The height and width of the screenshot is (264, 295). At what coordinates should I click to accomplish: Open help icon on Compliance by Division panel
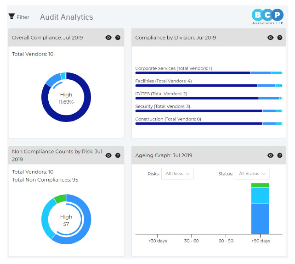point(280,38)
